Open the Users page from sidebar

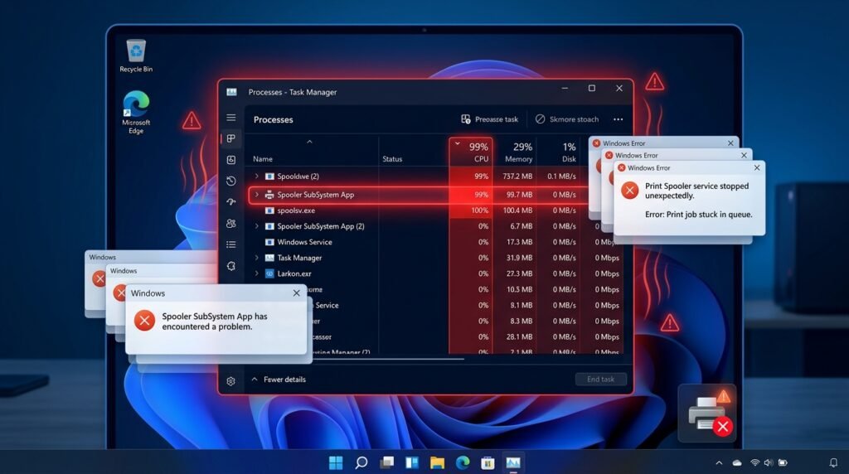pos(231,223)
